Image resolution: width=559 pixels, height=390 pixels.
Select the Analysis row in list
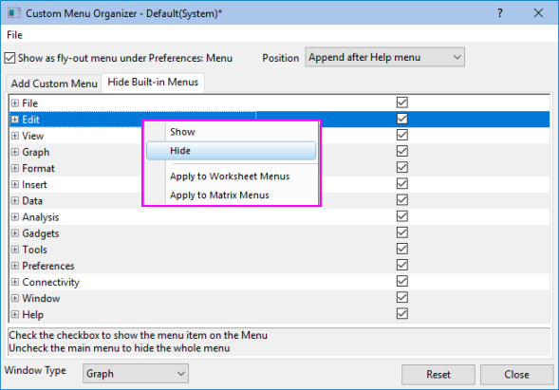pyautogui.click(x=280, y=217)
